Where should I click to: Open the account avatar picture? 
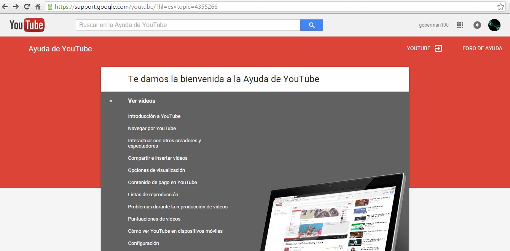(x=494, y=25)
